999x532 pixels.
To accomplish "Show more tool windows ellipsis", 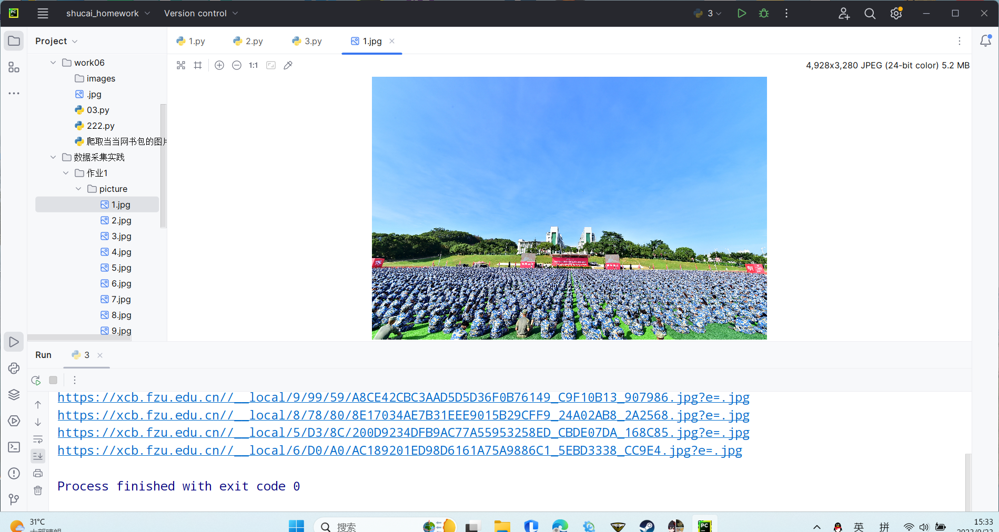I will pos(14,93).
